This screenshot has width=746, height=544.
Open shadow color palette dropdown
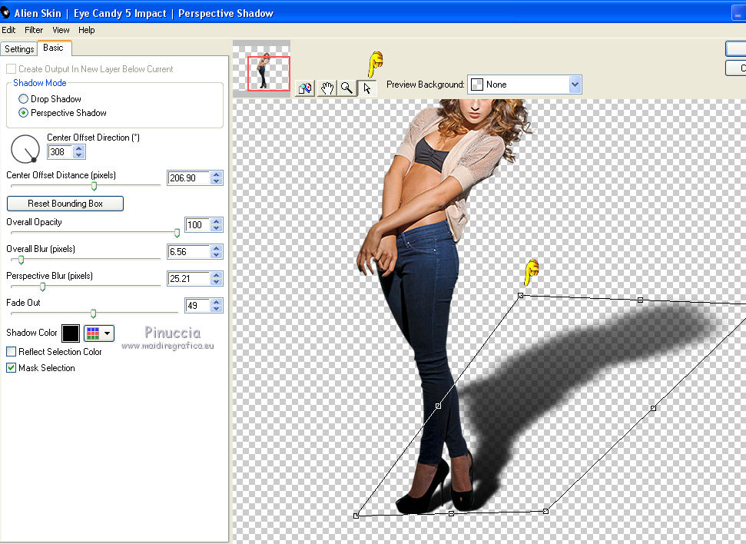pyautogui.click(x=99, y=333)
